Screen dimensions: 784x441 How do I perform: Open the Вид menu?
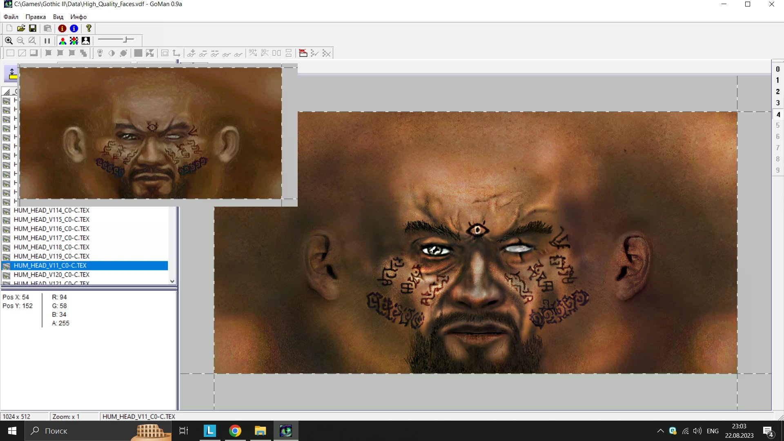58,17
